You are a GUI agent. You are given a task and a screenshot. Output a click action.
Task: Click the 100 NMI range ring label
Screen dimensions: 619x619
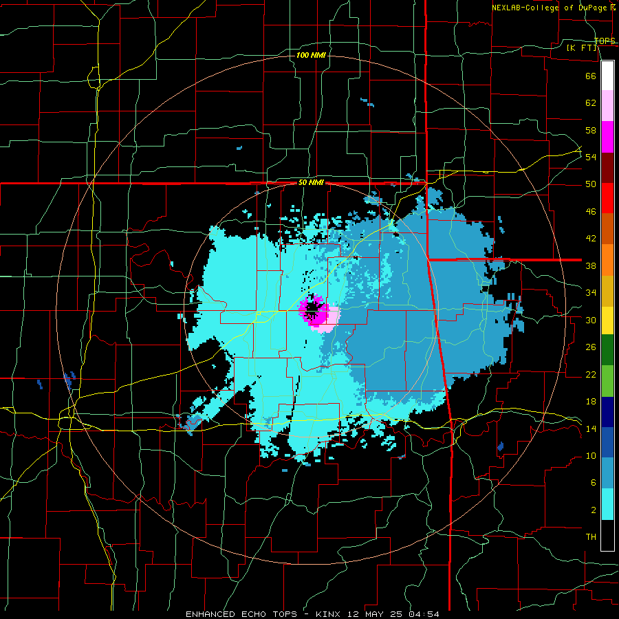coord(311,55)
